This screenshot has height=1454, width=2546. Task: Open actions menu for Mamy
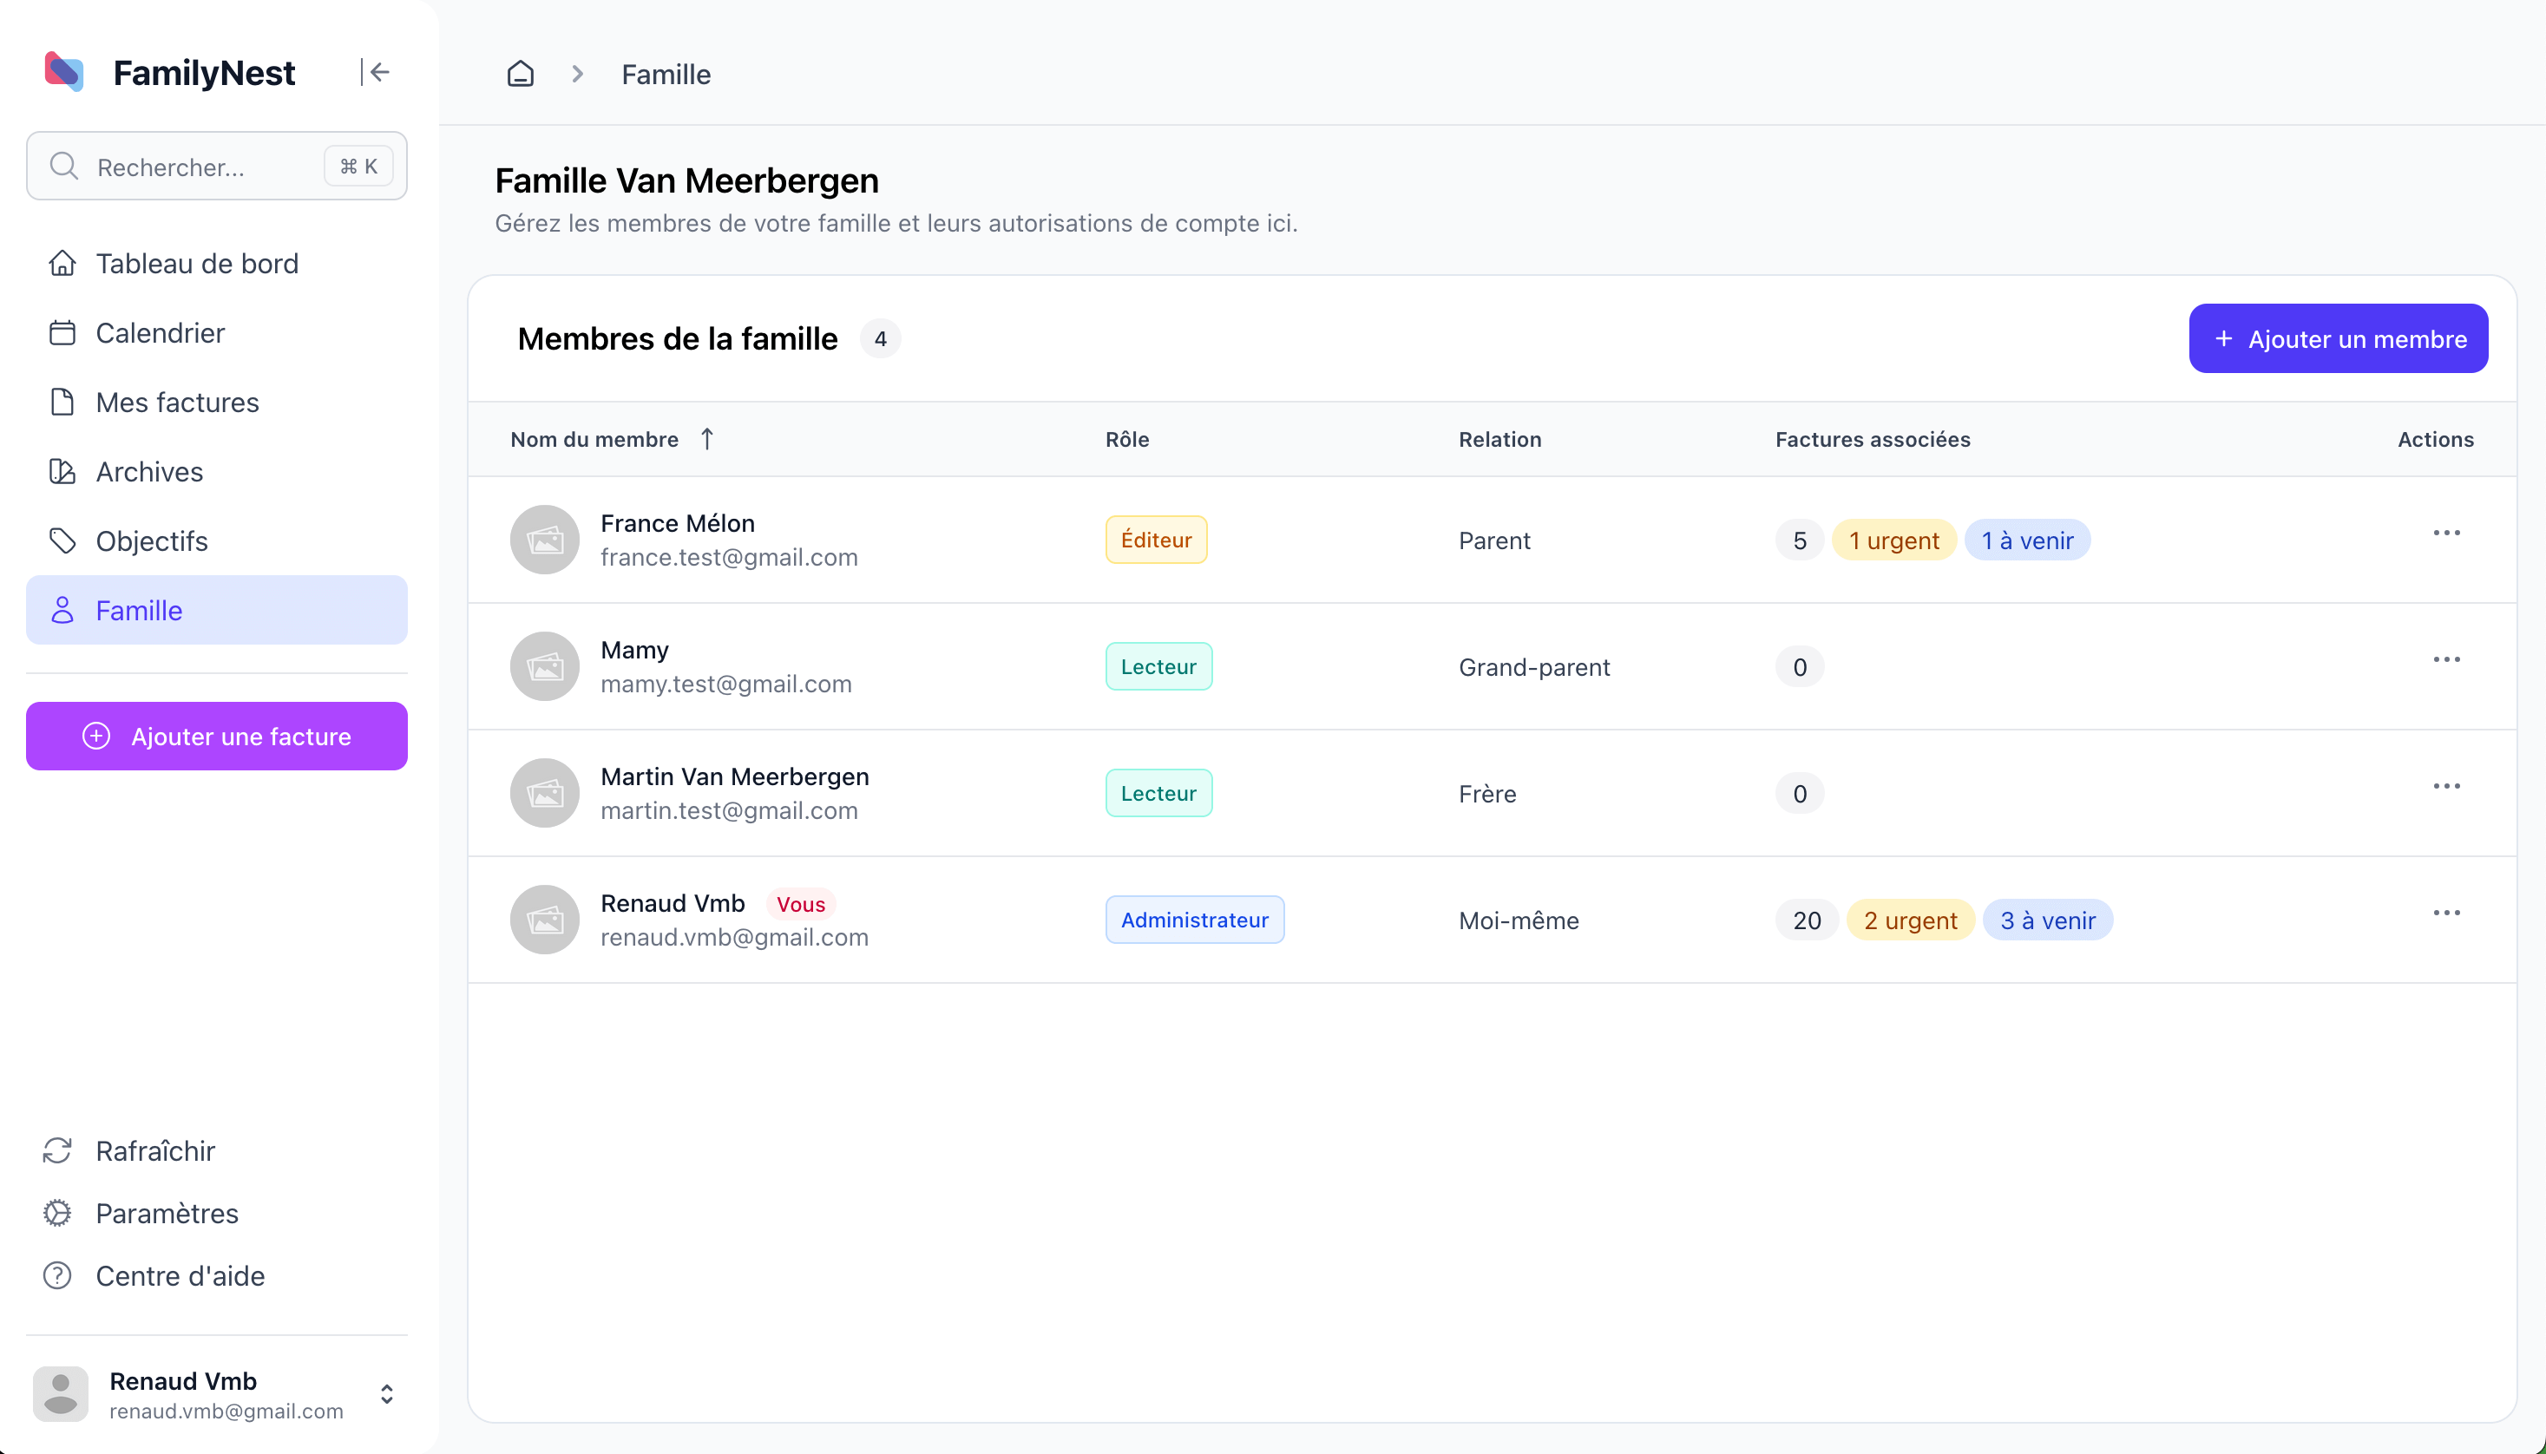pyautogui.click(x=2446, y=660)
